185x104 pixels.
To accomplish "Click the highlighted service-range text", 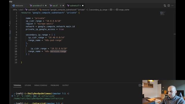I will click(58, 51).
